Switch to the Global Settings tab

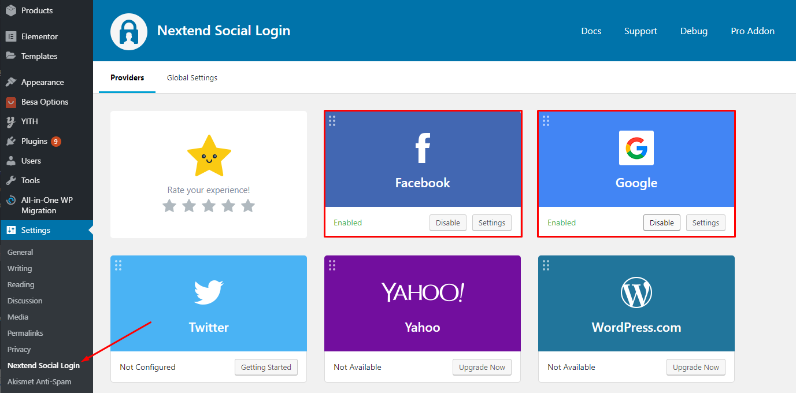pyautogui.click(x=192, y=77)
